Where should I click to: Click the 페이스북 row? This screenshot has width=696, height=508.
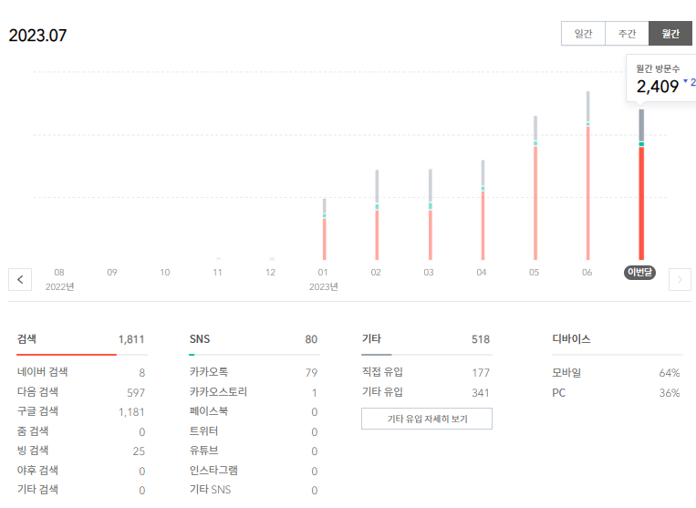pyautogui.click(x=254, y=411)
